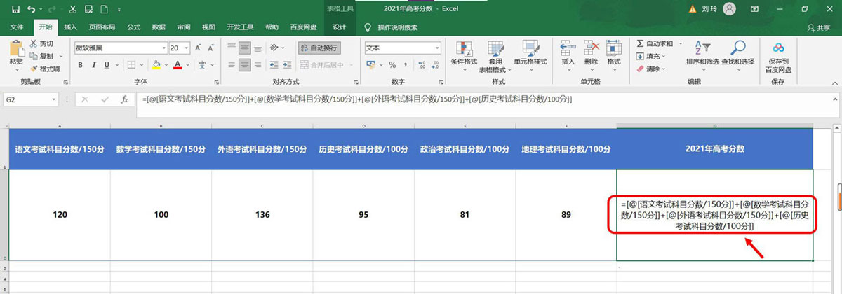Screen dimensions: 842x294
Task: Apply the yellow fill color bucket
Action: (156, 65)
